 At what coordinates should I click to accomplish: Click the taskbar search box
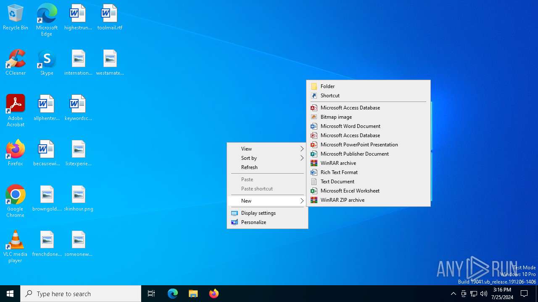pyautogui.click(x=81, y=294)
